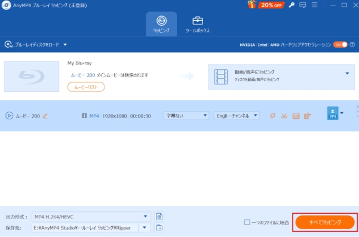359x237 pixels.
Task: Open the scissors cut tool
Action: coord(284,116)
